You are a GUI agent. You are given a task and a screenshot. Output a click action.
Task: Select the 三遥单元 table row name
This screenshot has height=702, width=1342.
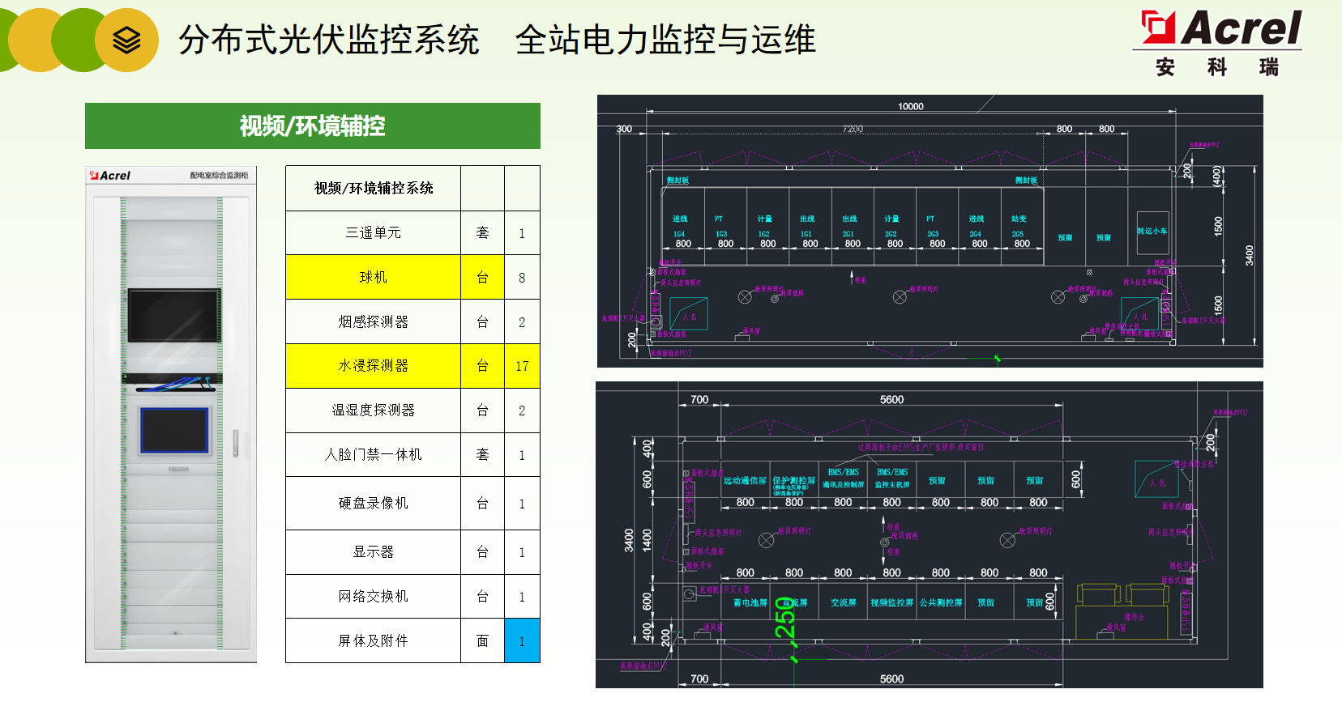374,233
